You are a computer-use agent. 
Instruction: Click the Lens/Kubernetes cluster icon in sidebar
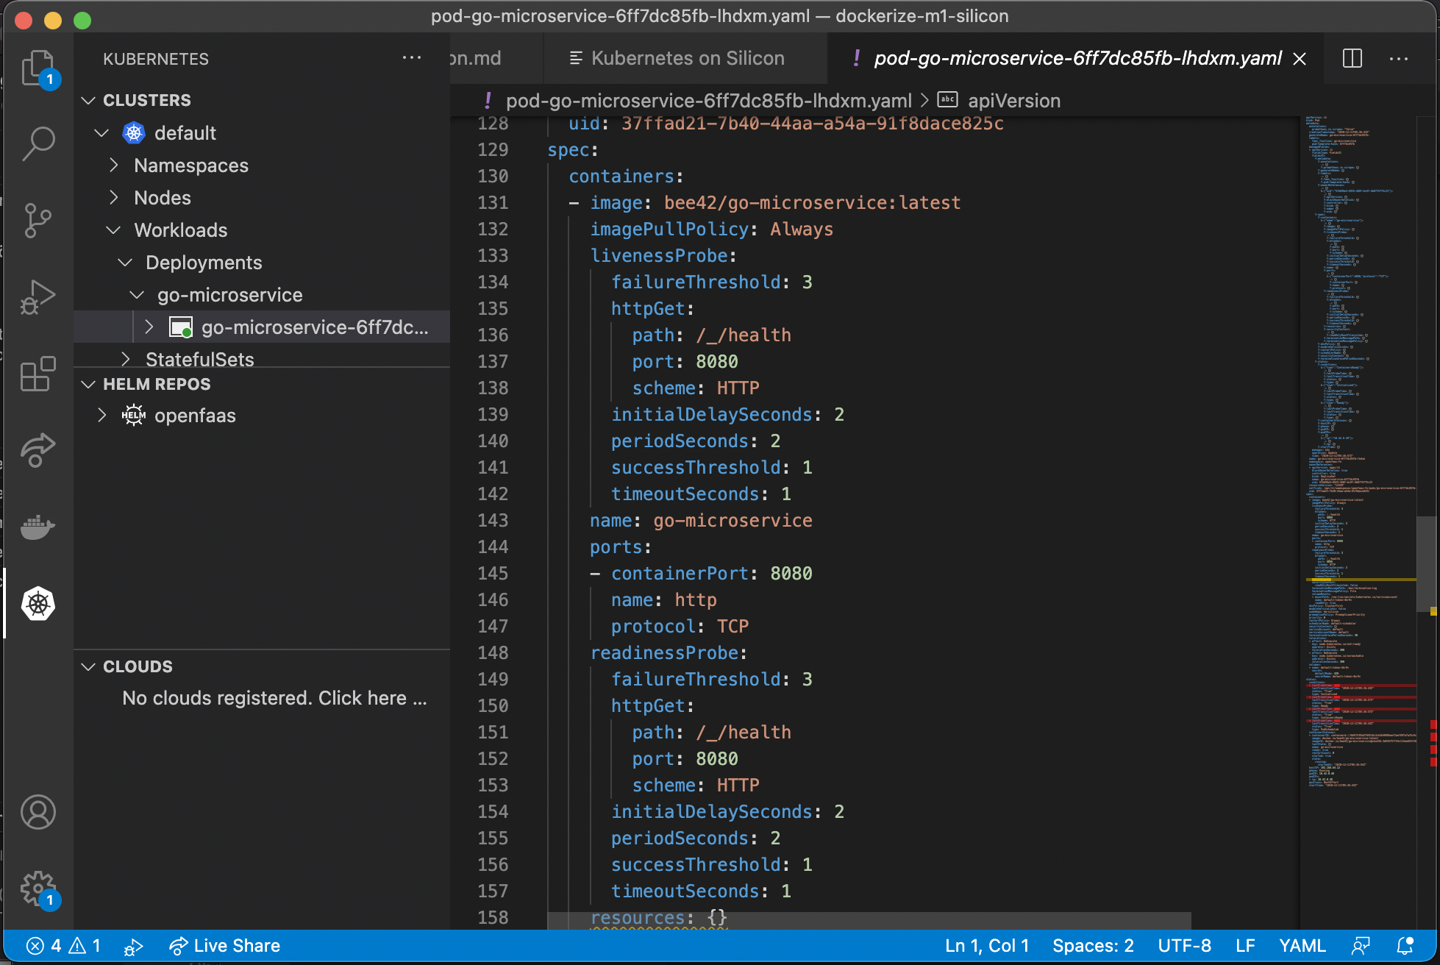[37, 602]
